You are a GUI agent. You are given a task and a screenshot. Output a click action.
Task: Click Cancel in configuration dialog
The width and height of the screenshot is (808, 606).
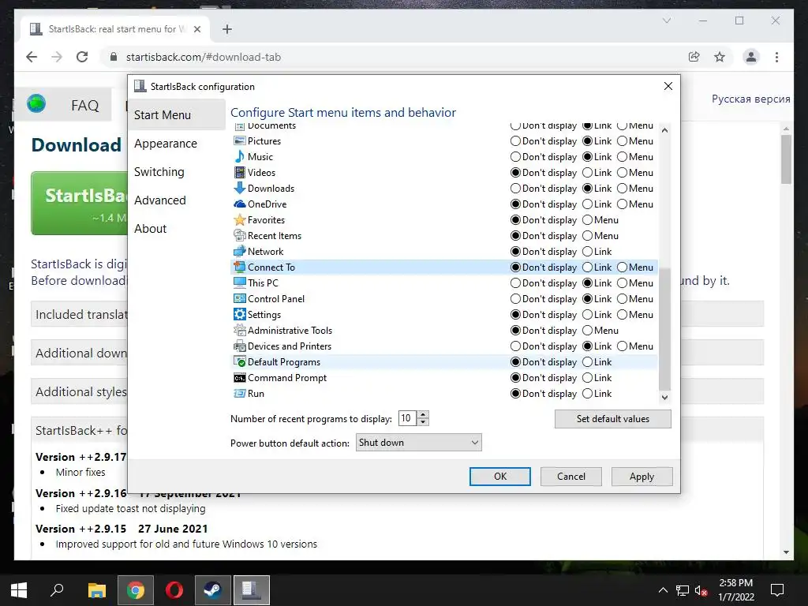[x=571, y=476]
